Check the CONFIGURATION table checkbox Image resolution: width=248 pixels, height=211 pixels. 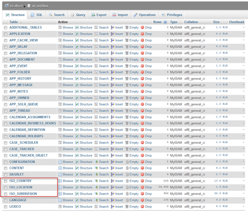pyautogui.click(x=5, y=162)
